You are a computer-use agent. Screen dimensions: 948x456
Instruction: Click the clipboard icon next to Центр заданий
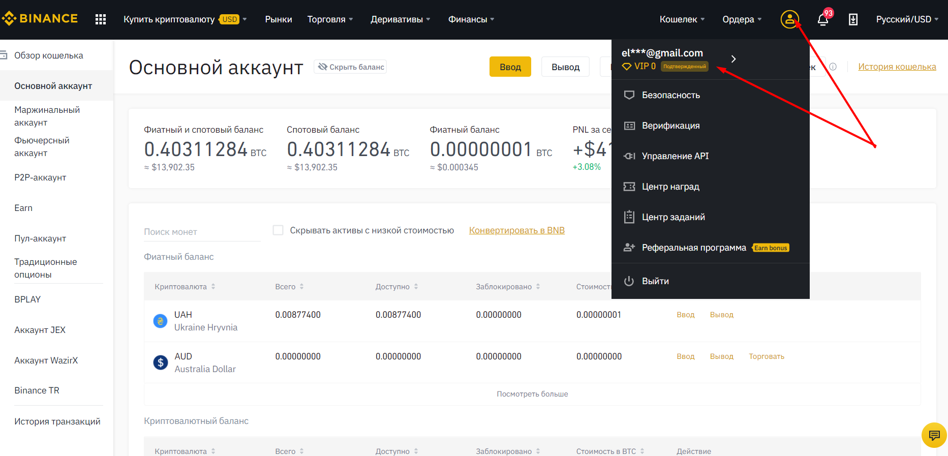coord(629,217)
